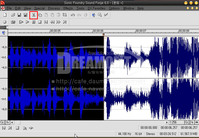
Task: Click the Open file folder icon
Action: tap(13, 15)
